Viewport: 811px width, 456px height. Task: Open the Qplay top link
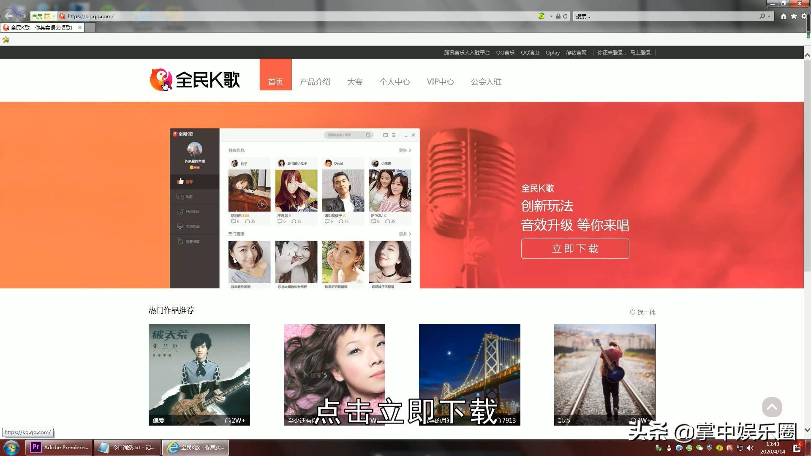(x=552, y=53)
